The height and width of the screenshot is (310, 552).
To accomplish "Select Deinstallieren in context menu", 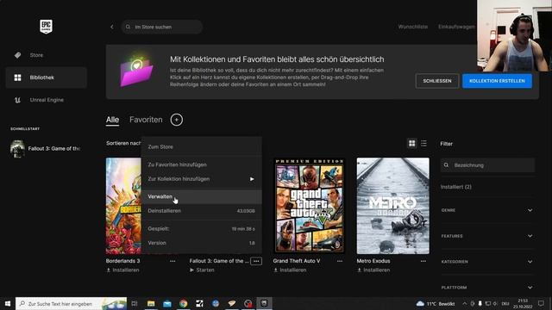I will point(201,211).
